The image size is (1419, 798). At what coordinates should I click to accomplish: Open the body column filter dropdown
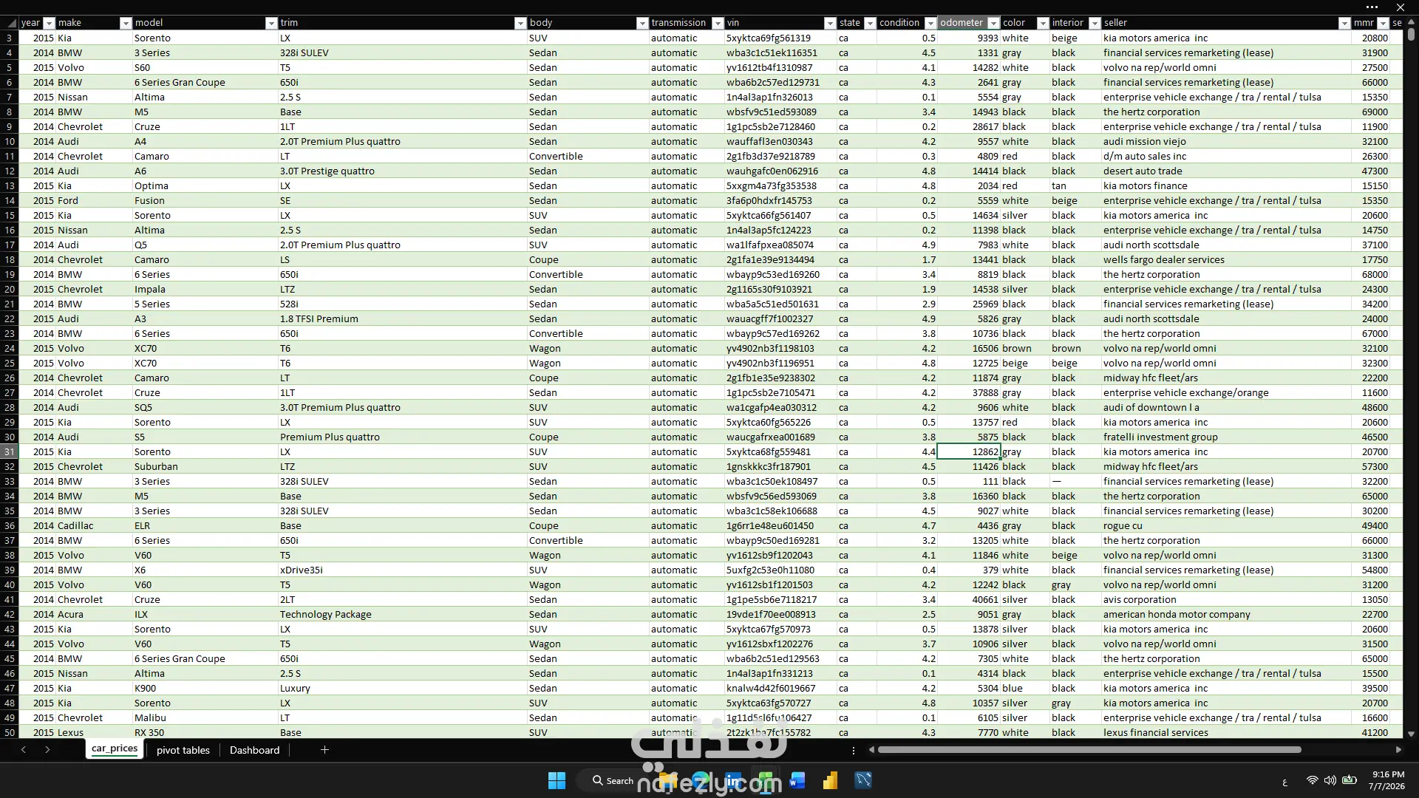point(642,23)
